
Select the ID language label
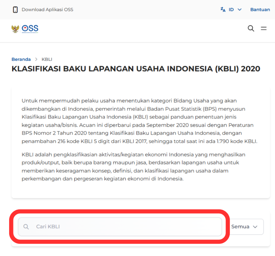pos(231,10)
